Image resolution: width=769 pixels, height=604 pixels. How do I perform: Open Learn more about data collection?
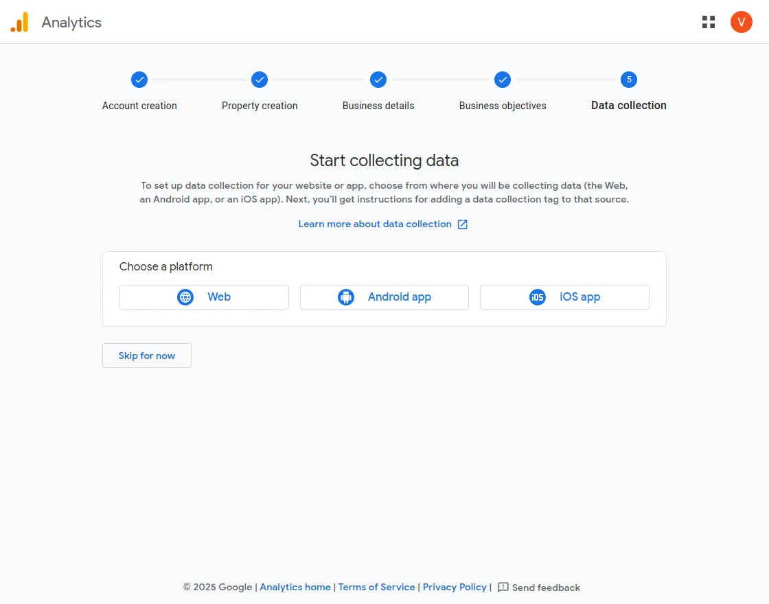click(374, 224)
